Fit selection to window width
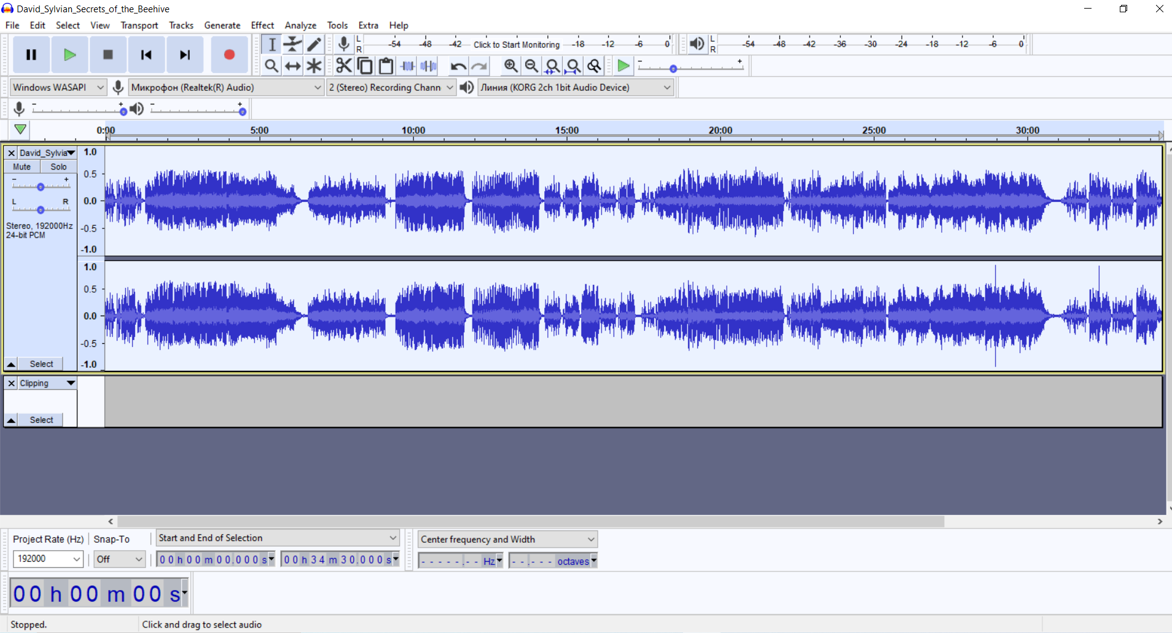1172x633 pixels. click(553, 66)
